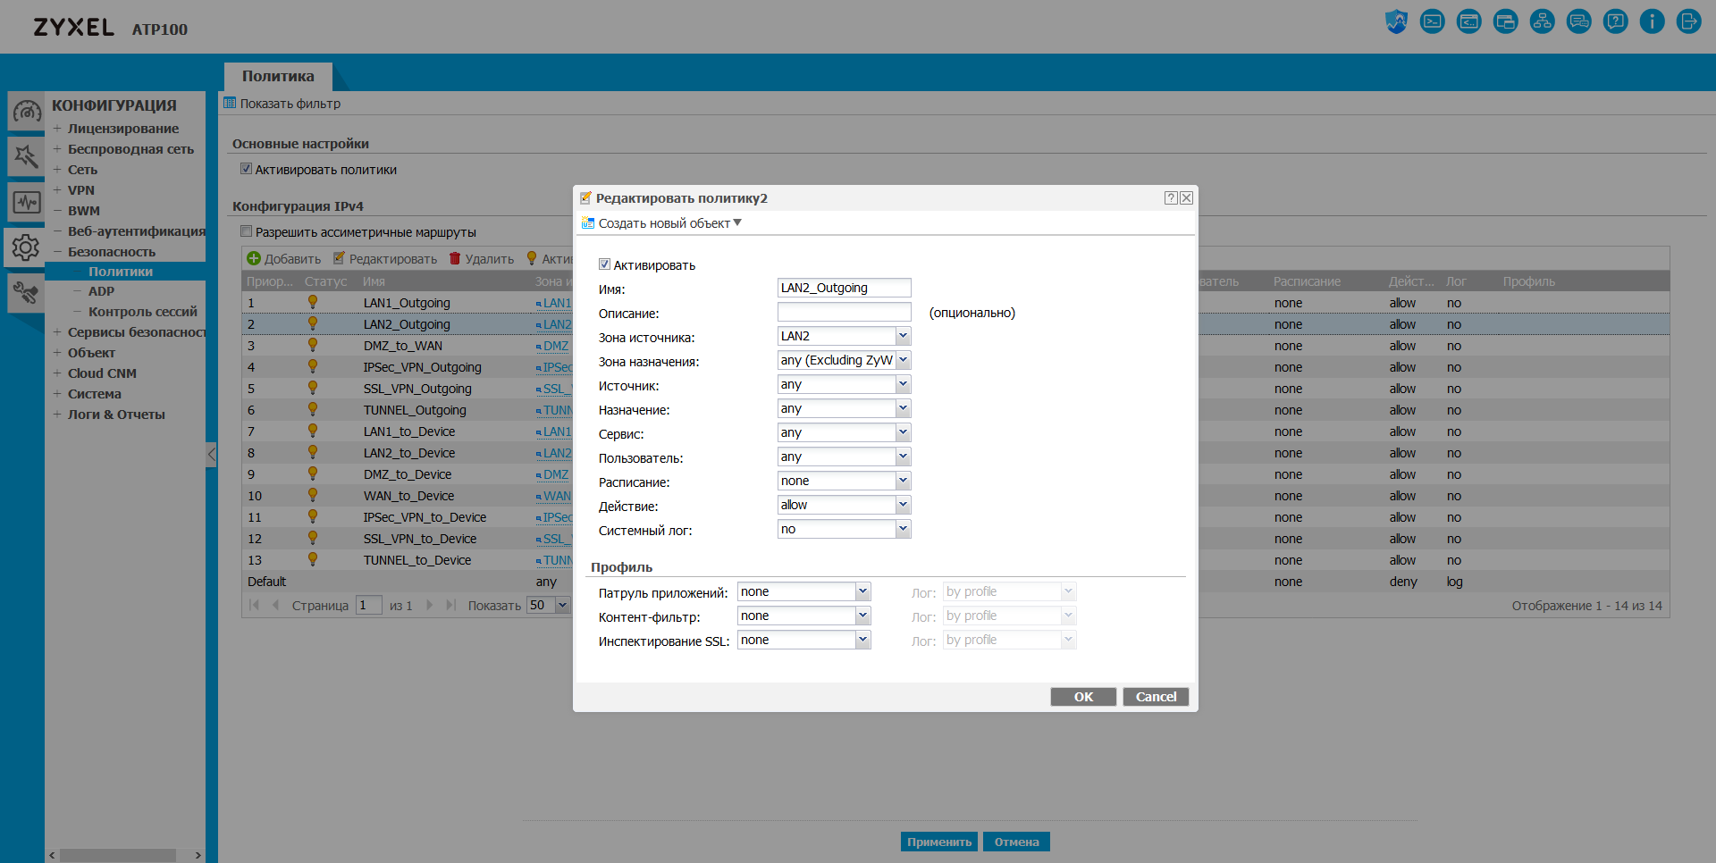The image size is (1716, 863).
Task: Open the CLI console icon in header
Action: coord(1432,21)
